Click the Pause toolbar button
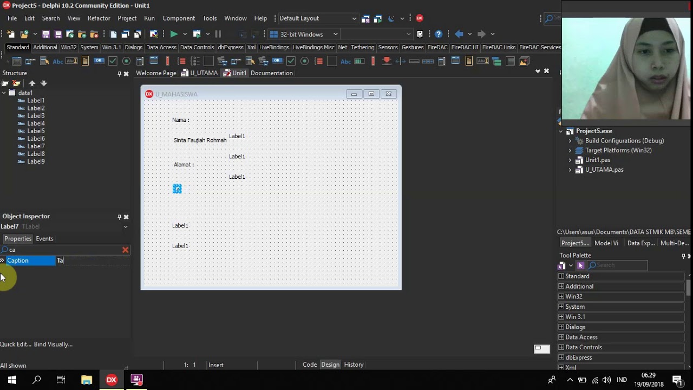The width and height of the screenshot is (693, 390). click(x=218, y=34)
